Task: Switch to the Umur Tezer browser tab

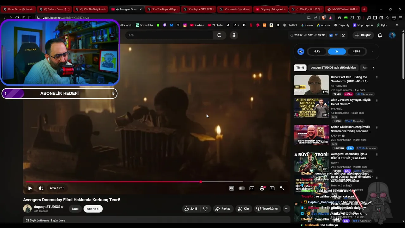Action: tap(18, 9)
